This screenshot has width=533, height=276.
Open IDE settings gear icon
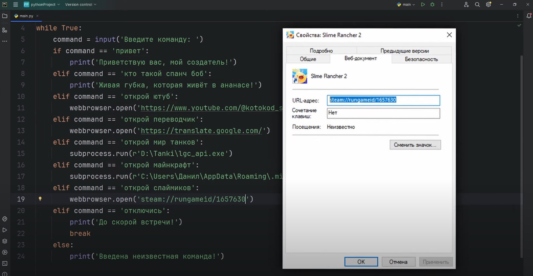[488, 5]
